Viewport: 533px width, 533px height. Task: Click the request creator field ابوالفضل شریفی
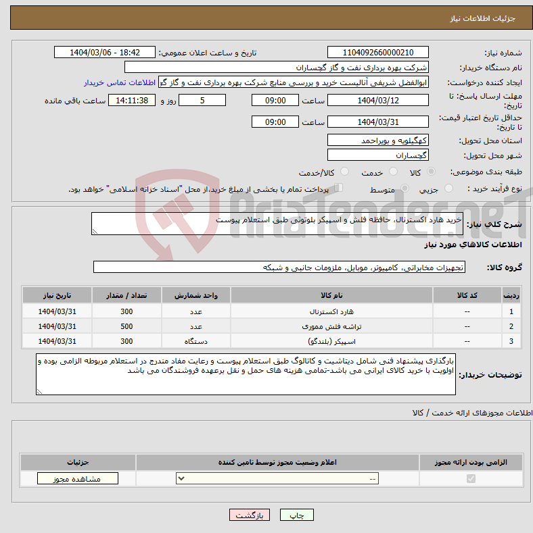[294, 82]
